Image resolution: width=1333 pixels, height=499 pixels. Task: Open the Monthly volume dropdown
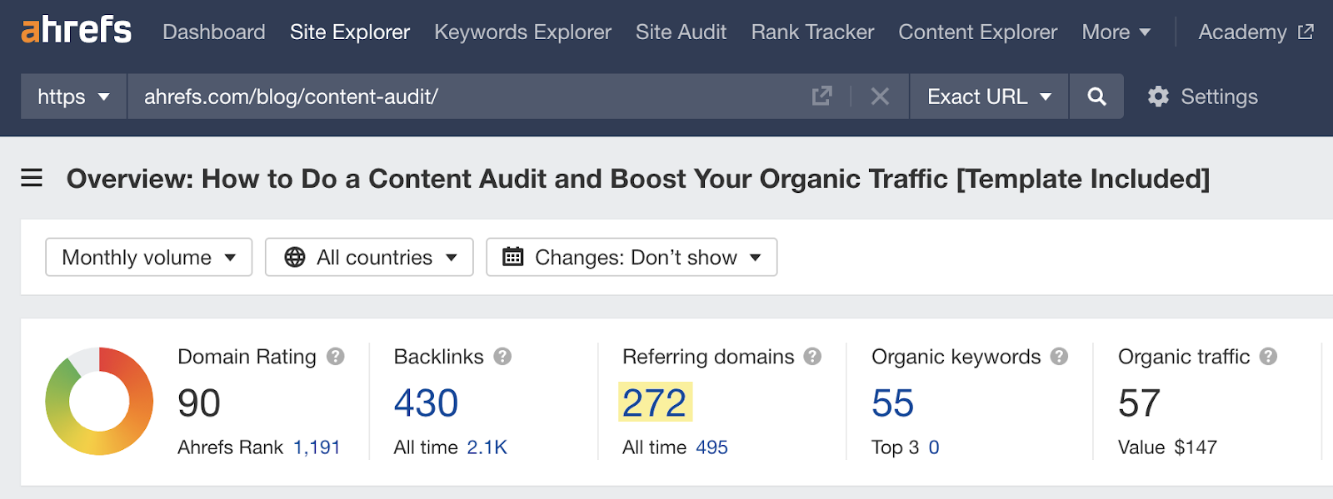[148, 257]
